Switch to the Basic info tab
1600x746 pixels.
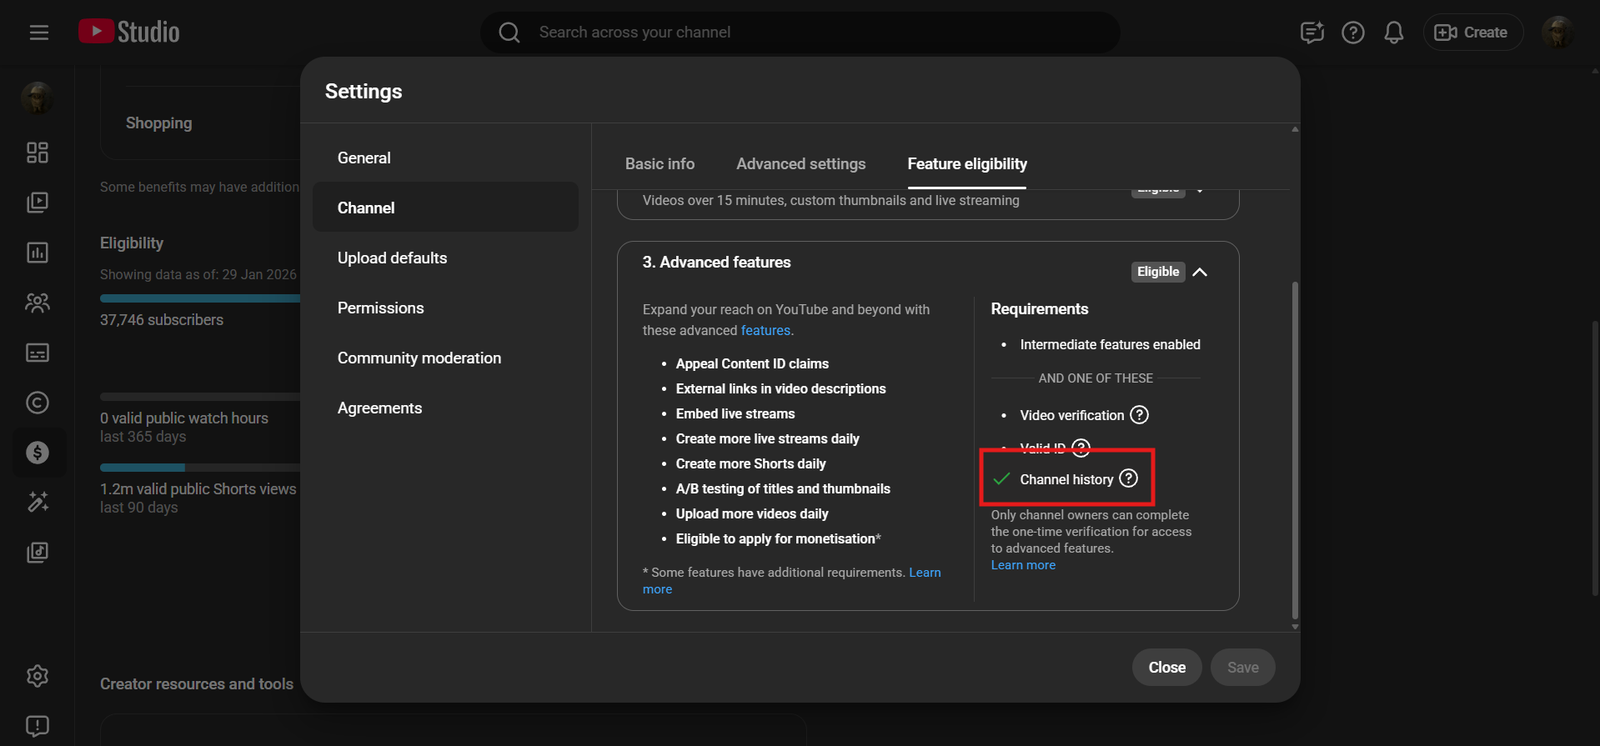[x=660, y=164]
